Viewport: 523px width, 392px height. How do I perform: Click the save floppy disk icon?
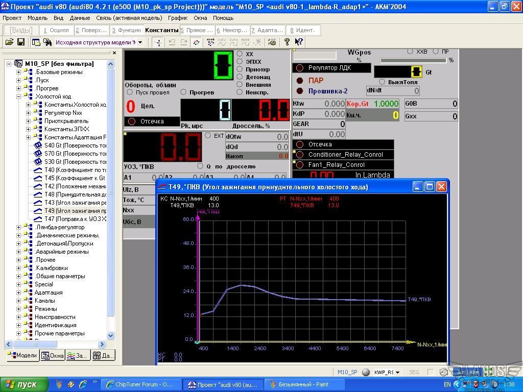21,42
